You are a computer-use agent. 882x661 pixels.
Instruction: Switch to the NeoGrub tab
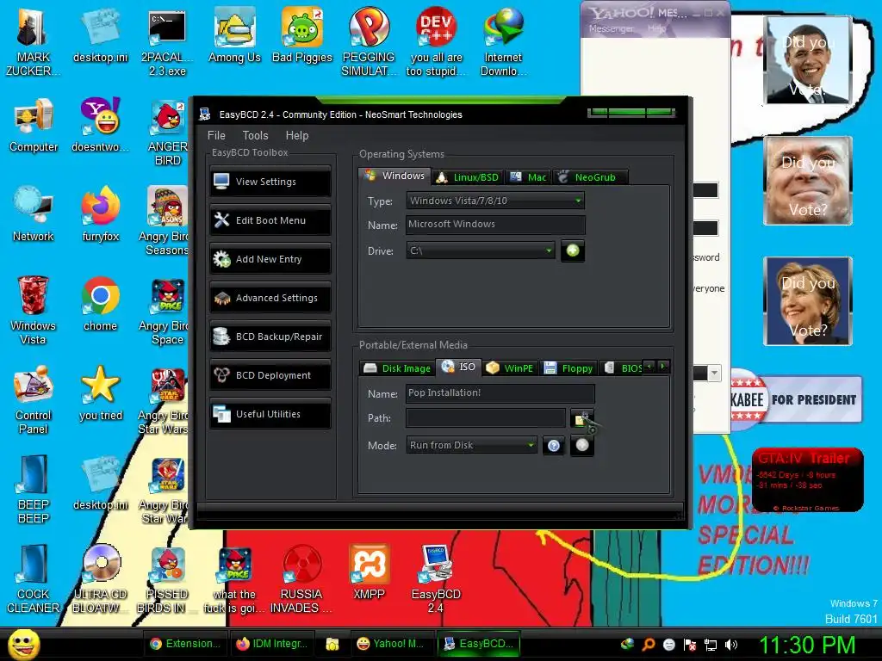589,177
